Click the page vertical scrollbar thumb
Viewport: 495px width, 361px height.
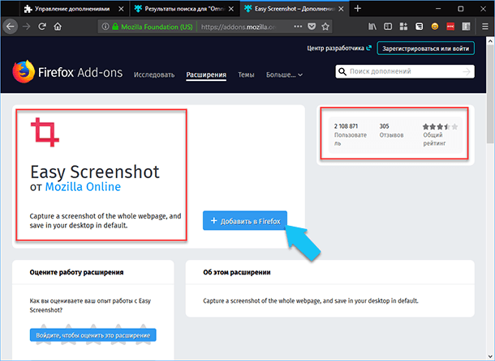click(490, 95)
